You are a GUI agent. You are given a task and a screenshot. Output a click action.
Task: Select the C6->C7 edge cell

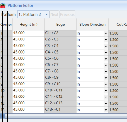60,65
